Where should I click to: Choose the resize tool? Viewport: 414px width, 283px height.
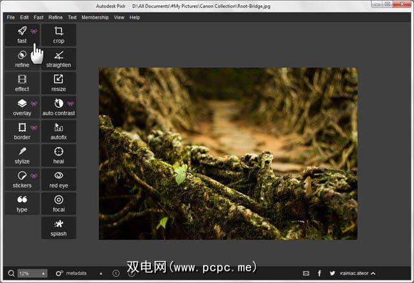tap(59, 83)
